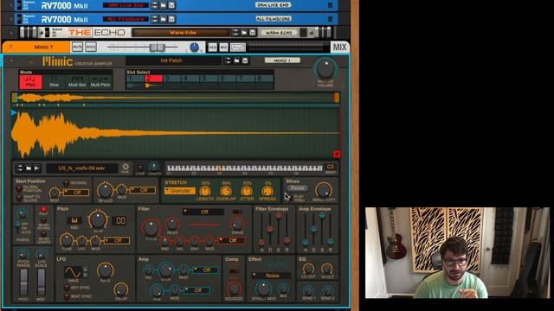The width and height of the screenshot is (554, 311).
Task: Collapse the Mimic device fold arrow
Action: pos(11,60)
